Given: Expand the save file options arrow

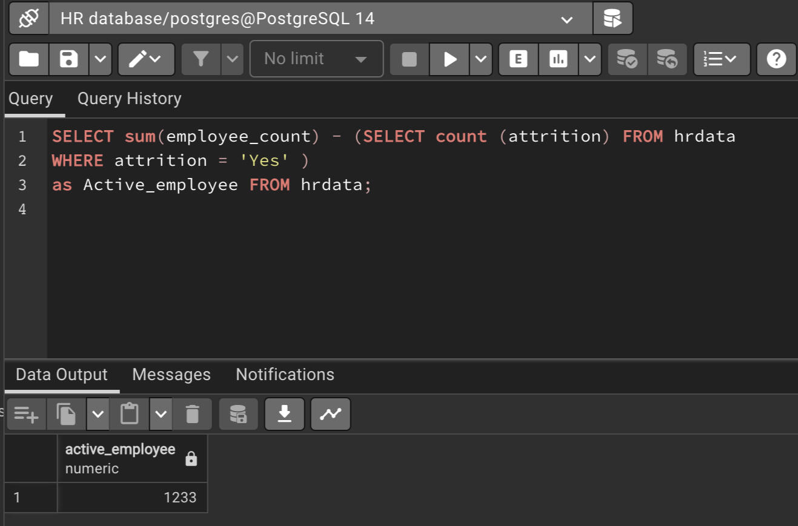Looking at the screenshot, I should point(100,59).
